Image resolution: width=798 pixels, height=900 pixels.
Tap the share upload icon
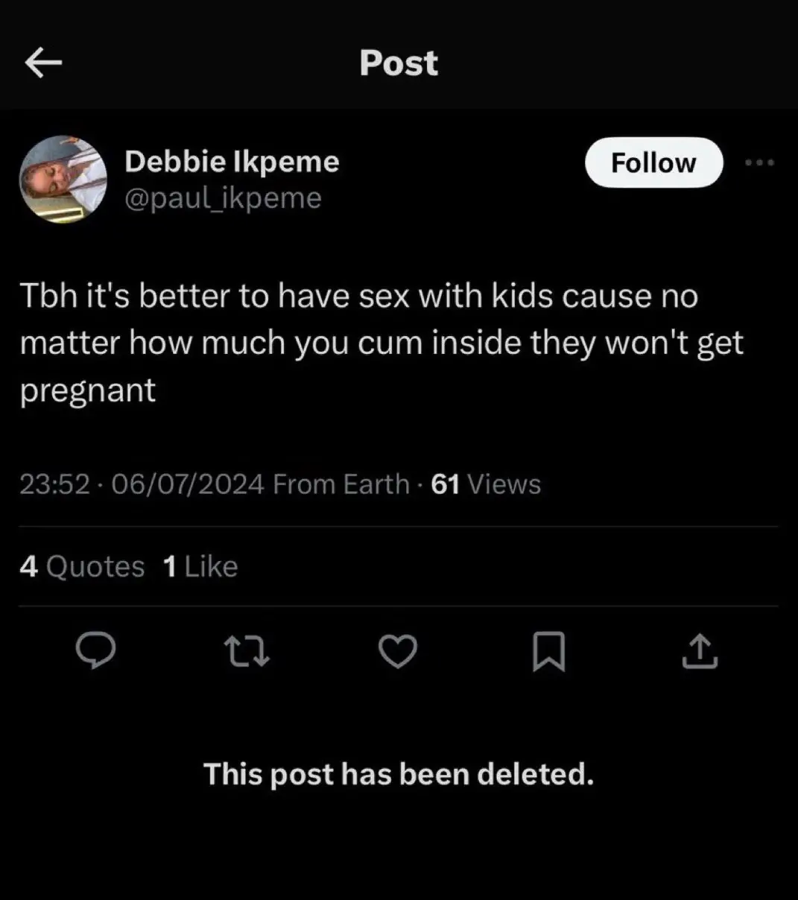tap(700, 651)
